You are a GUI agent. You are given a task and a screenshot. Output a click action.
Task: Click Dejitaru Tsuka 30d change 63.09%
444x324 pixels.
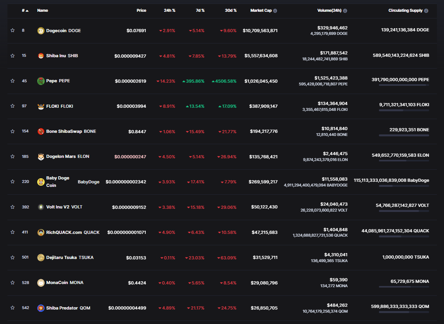227,258
